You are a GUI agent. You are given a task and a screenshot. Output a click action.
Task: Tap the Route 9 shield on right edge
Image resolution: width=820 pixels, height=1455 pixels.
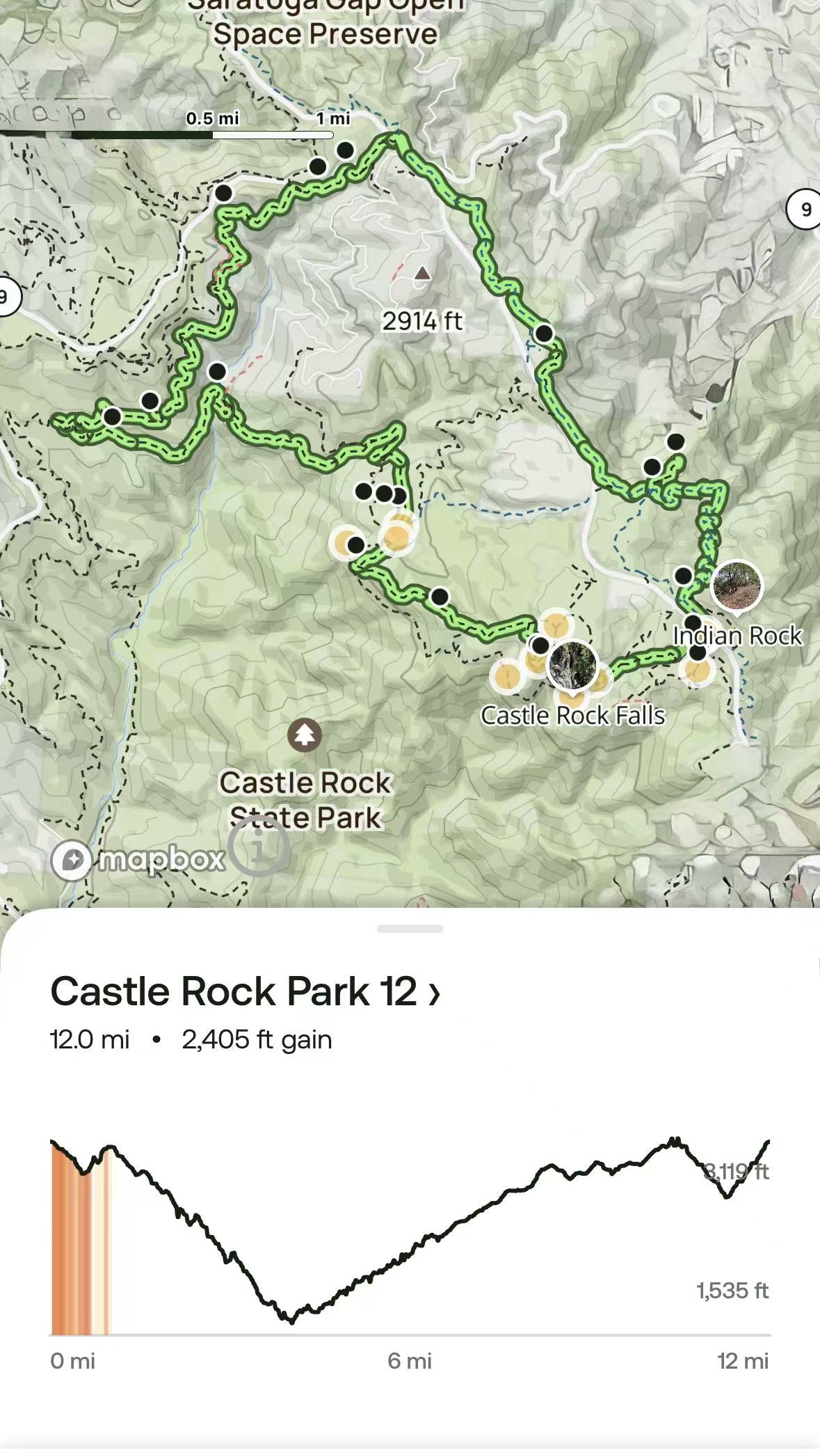click(805, 209)
